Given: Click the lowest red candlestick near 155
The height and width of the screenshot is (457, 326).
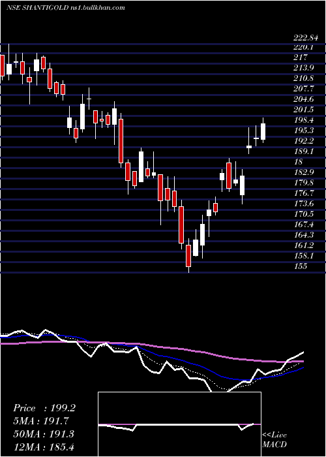Looking at the screenshot, I should click(x=188, y=256).
